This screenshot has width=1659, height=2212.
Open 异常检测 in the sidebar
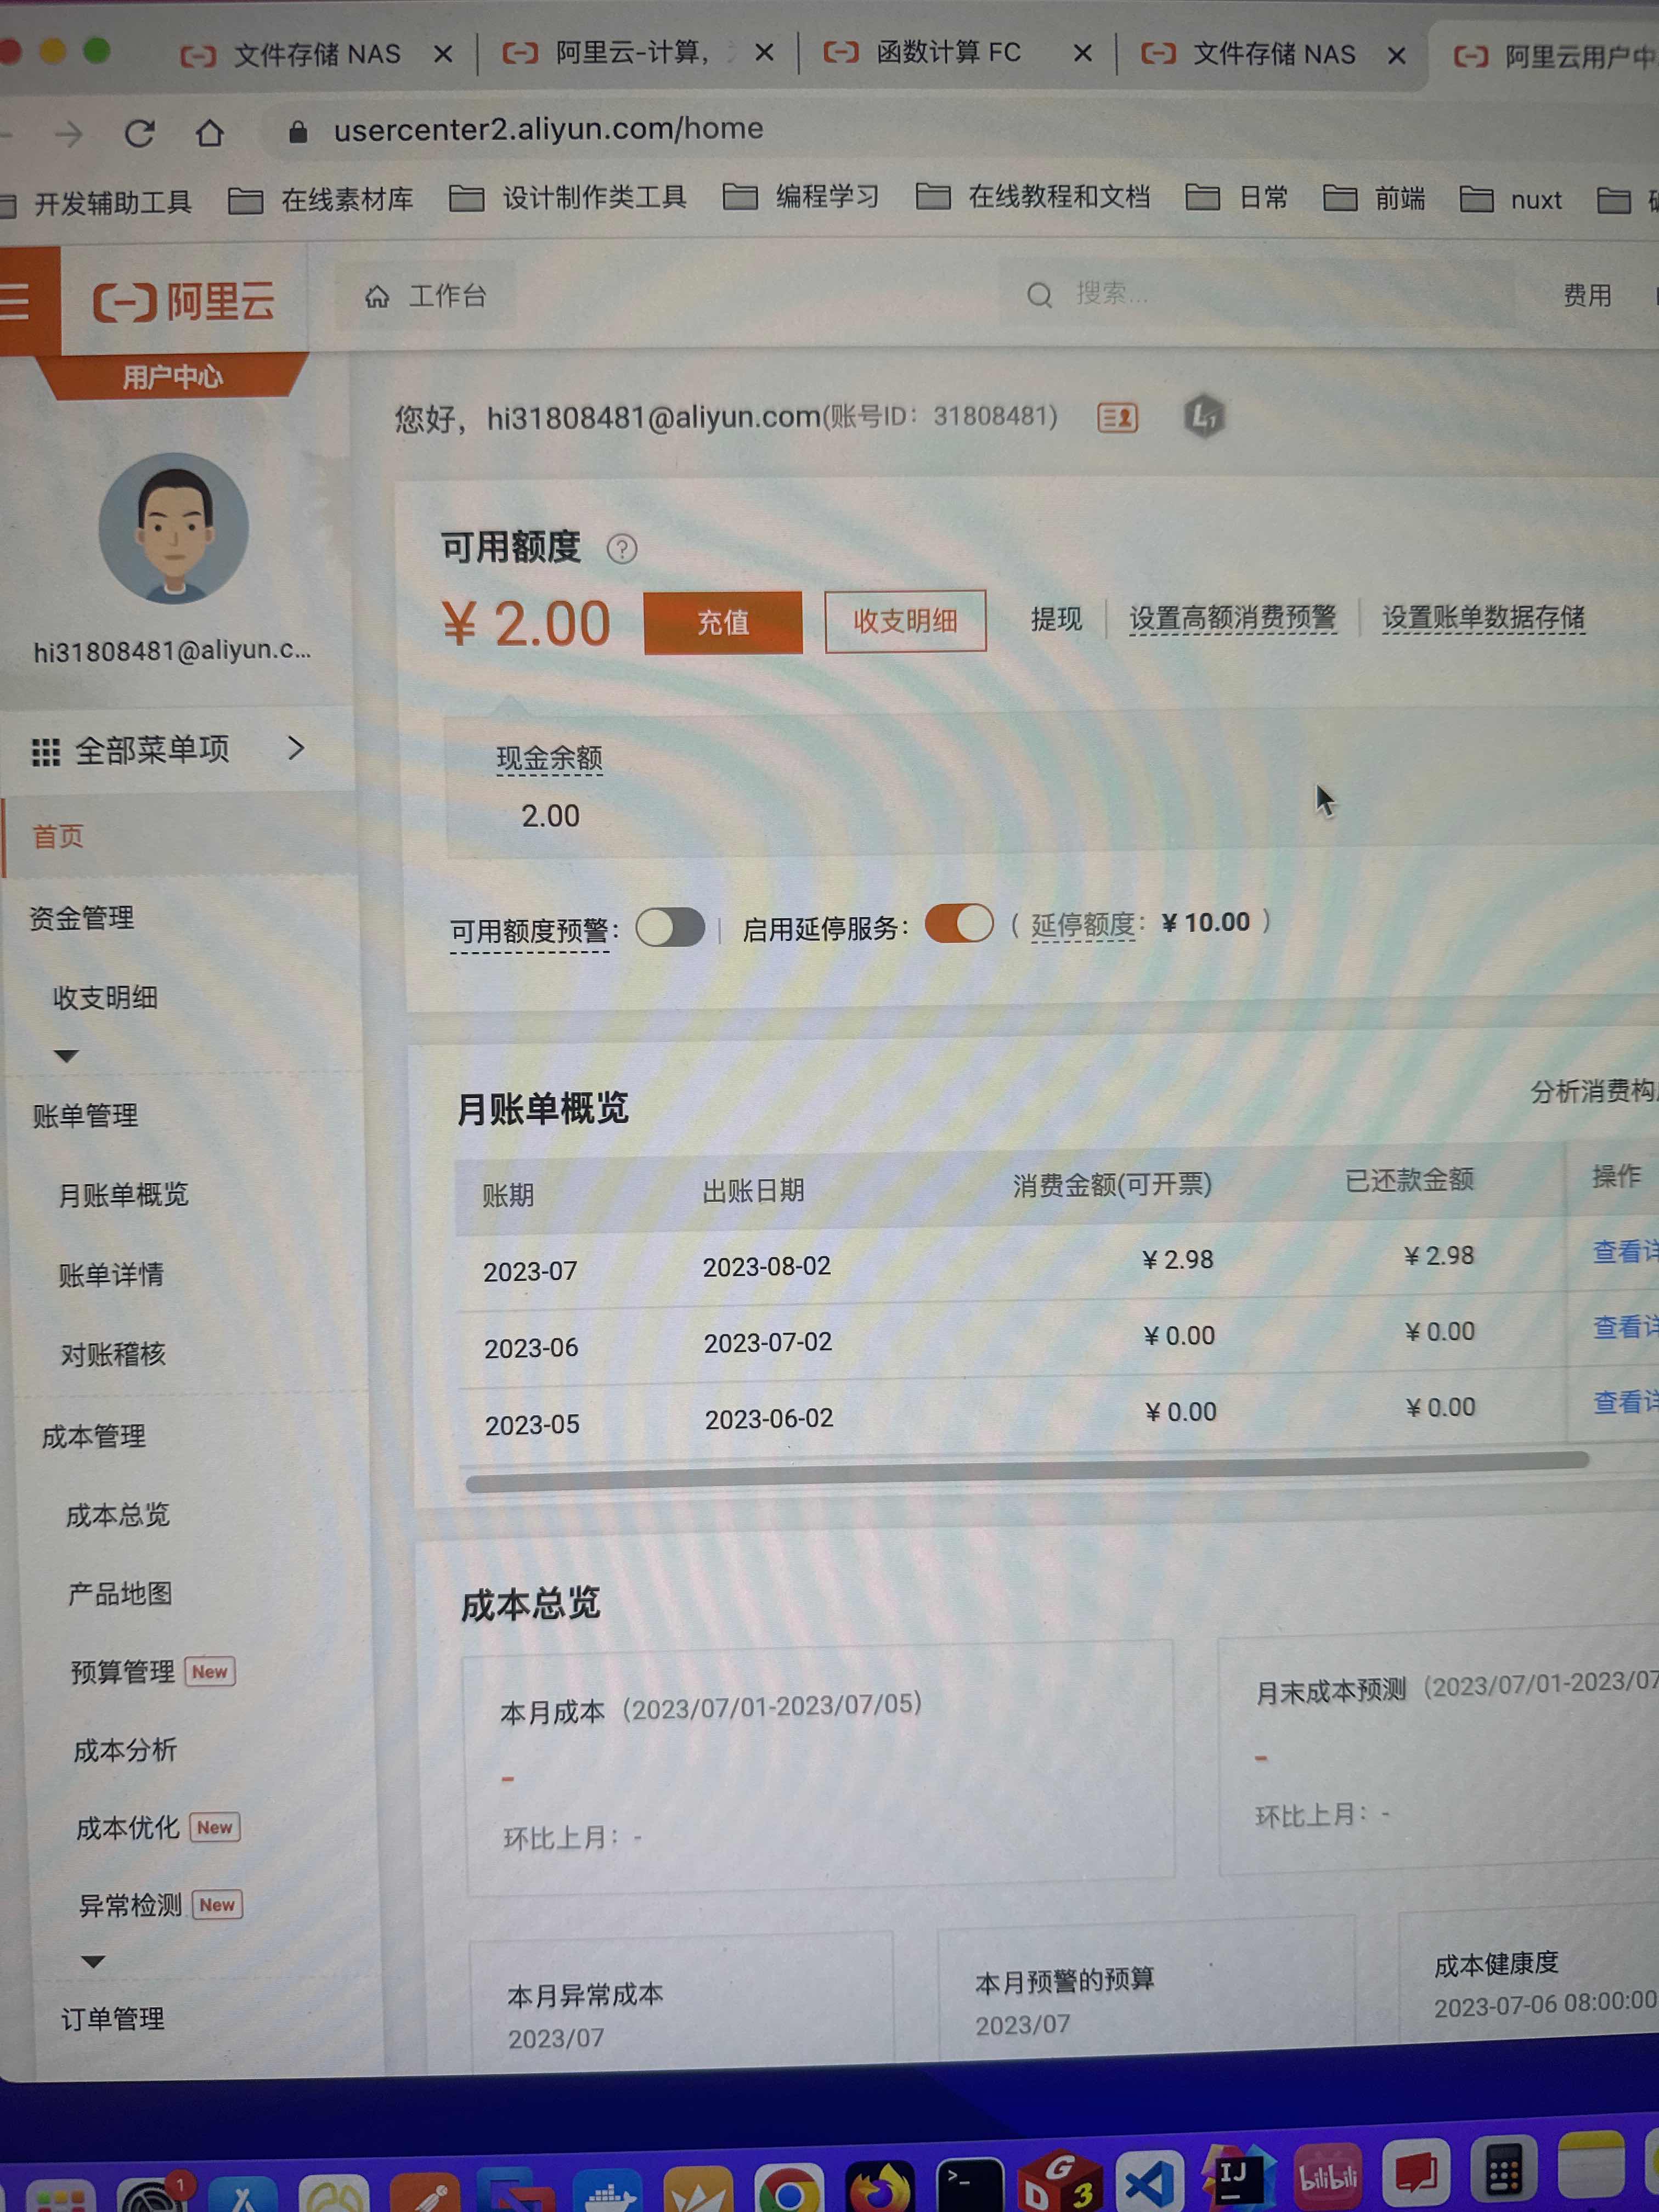(131, 1905)
